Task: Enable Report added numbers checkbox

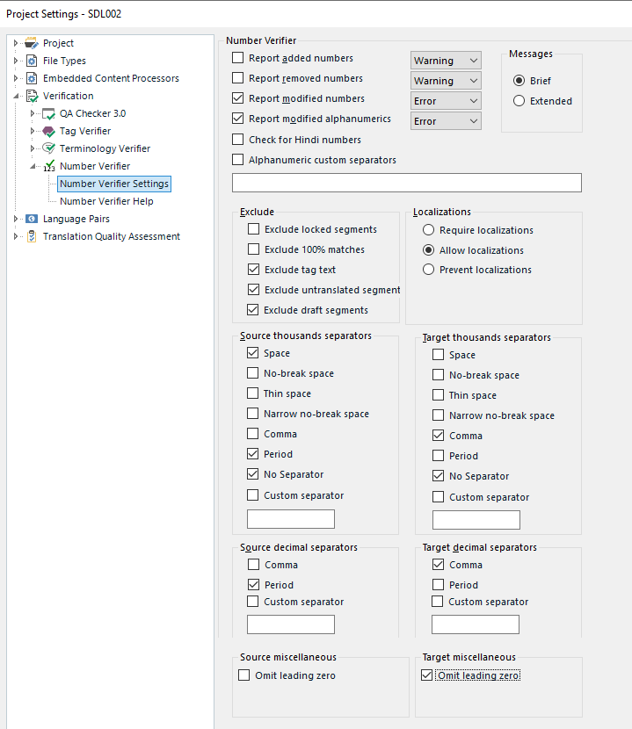Action: pos(238,58)
